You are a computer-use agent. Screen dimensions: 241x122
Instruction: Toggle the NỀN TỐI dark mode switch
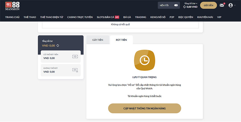176,5
